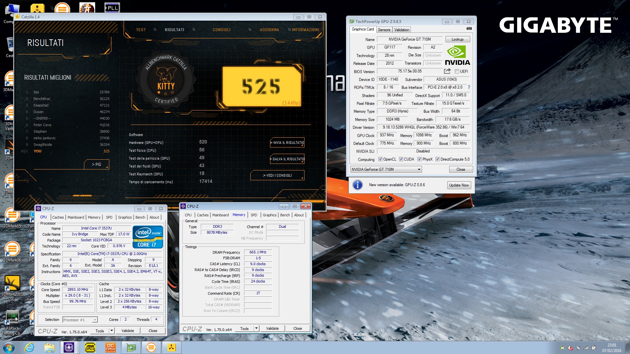Click the muted volume tray icon
Screen dimensions: 630x354
[570, 348]
